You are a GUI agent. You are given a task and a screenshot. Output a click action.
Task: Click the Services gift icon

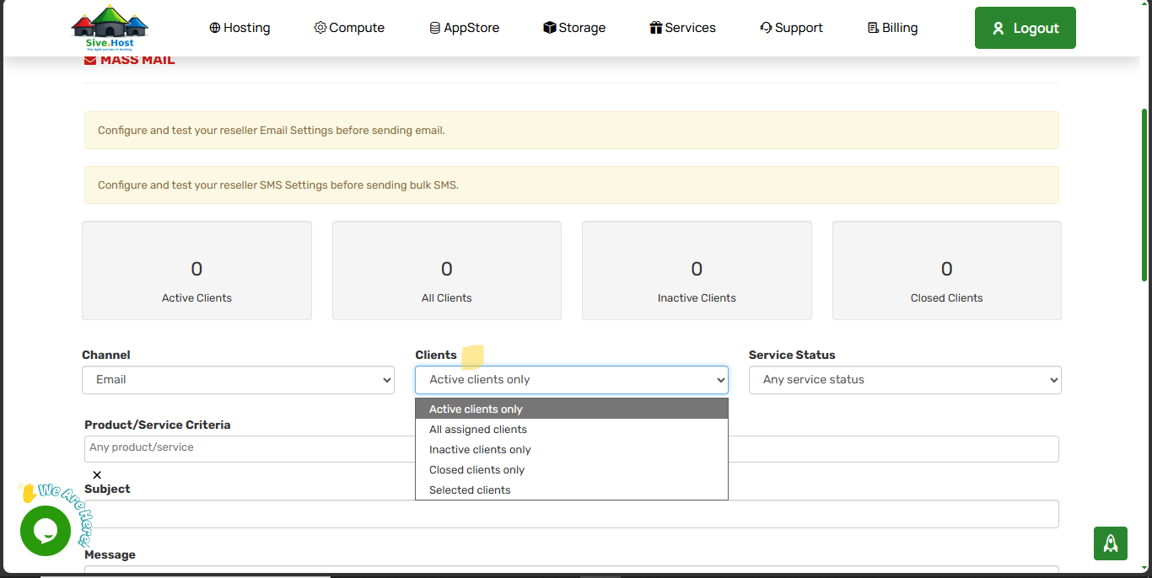pos(656,28)
